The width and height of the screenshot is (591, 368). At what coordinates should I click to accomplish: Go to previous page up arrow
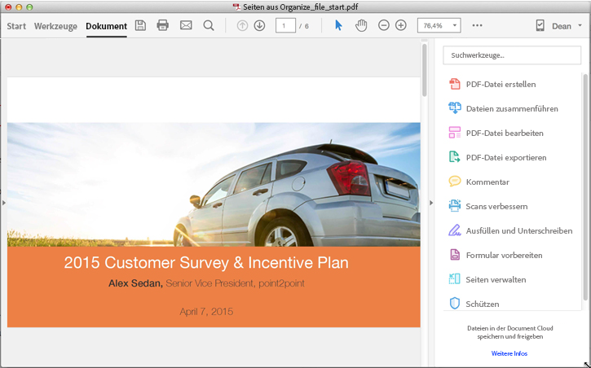242,25
